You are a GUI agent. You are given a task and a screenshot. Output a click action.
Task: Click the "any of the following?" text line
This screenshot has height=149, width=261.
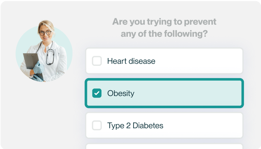[x=164, y=34]
